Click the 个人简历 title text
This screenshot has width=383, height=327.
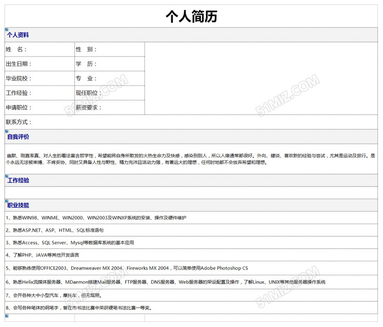[191, 17]
